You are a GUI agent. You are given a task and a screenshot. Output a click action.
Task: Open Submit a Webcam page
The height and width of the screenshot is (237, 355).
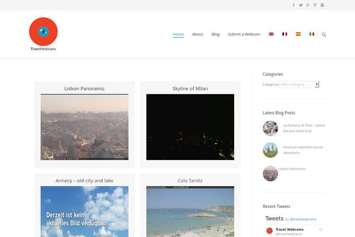(x=244, y=34)
